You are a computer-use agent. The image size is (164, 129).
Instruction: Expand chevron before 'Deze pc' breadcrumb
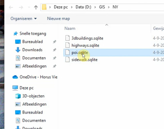tap(50, 7)
